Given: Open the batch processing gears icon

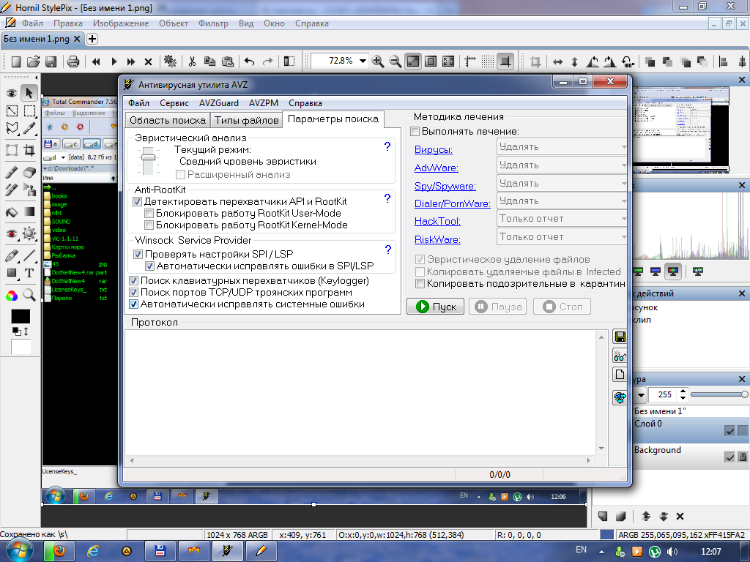Looking at the screenshot, I should 170,61.
